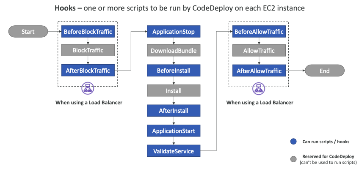
Task: Choose the BeforeInstall hook box
Action: (174, 70)
